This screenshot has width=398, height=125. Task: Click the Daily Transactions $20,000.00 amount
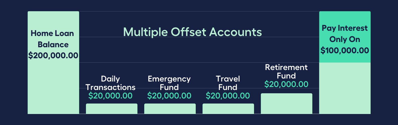[111, 96]
